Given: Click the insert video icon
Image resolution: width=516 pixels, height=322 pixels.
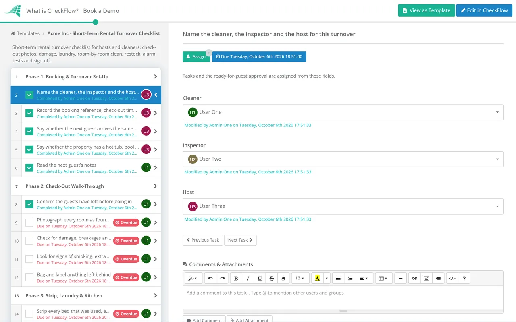Looking at the screenshot, I should click(x=438, y=278).
